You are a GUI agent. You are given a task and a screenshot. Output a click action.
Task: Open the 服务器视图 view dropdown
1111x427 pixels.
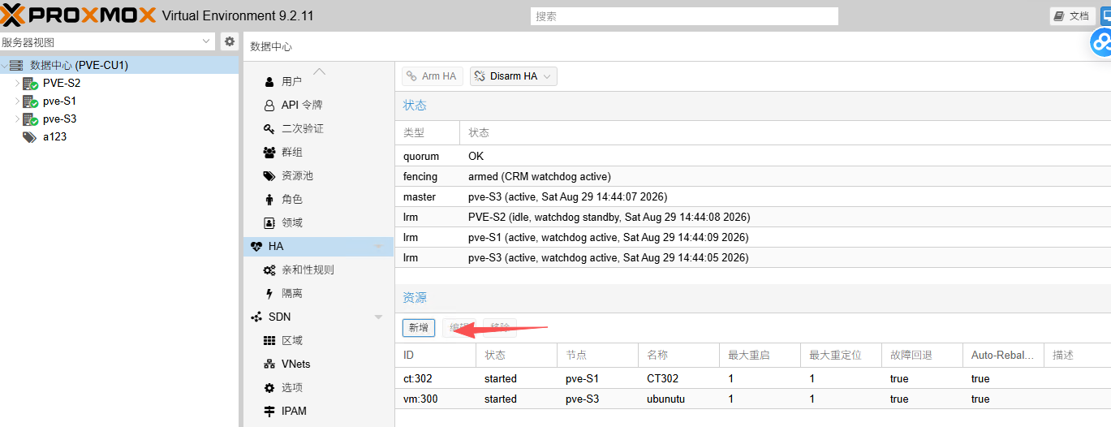[x=108, y=41]
